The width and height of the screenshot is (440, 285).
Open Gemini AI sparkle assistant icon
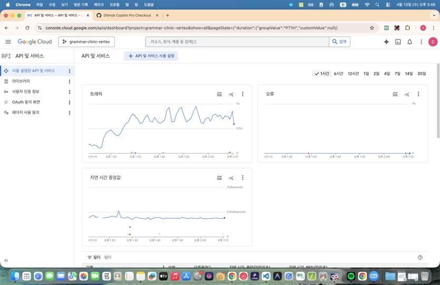[386, 42]
